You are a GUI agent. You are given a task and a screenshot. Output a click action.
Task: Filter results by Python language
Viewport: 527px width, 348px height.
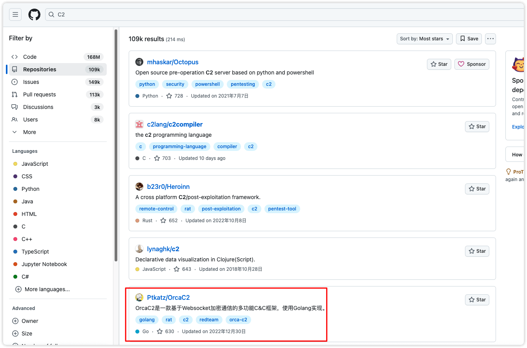pos(30,189)
